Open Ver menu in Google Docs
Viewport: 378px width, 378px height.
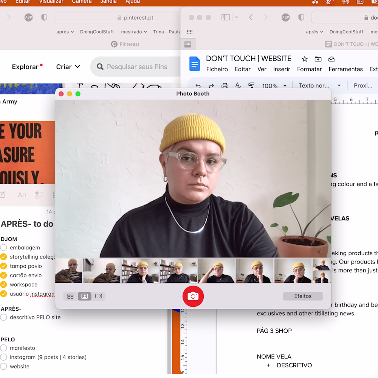262,69
